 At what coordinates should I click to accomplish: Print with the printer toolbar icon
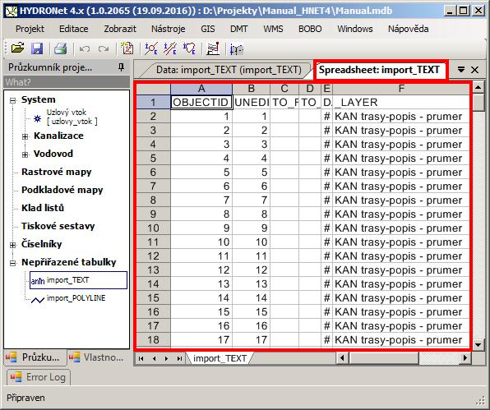tap(60, 48)
